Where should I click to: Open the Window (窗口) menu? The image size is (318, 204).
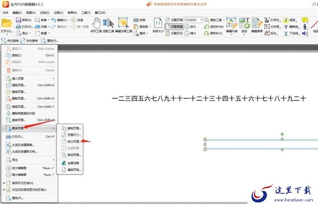pyautogui.click(x=100, y=13)
